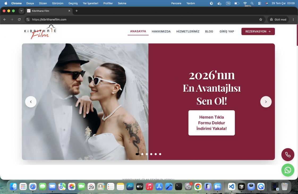Advance to the next carousel slide
Image resolution: width=298 pixels, height=194 pixels.
tap(266, 102)
